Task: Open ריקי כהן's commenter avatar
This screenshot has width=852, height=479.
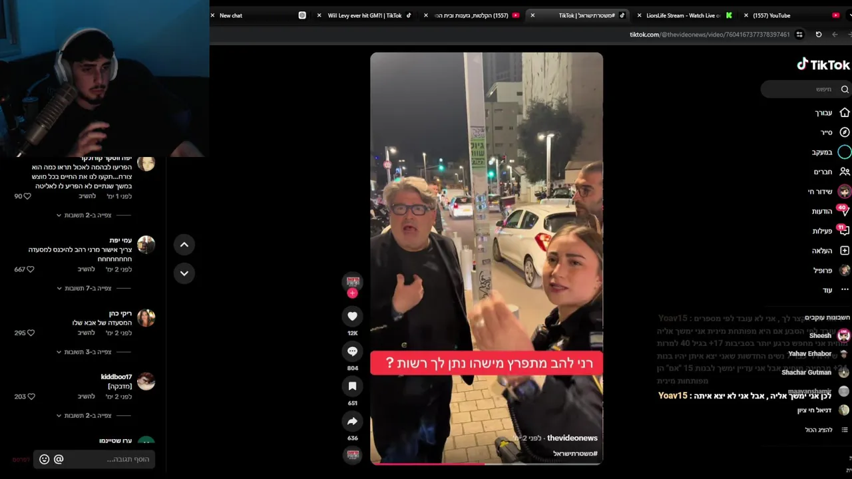Action: (146, 318)
